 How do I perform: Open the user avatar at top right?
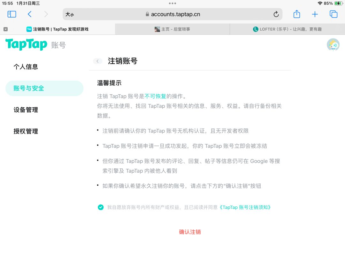point(333,45)
